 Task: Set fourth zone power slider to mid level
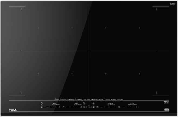point(128,107)
